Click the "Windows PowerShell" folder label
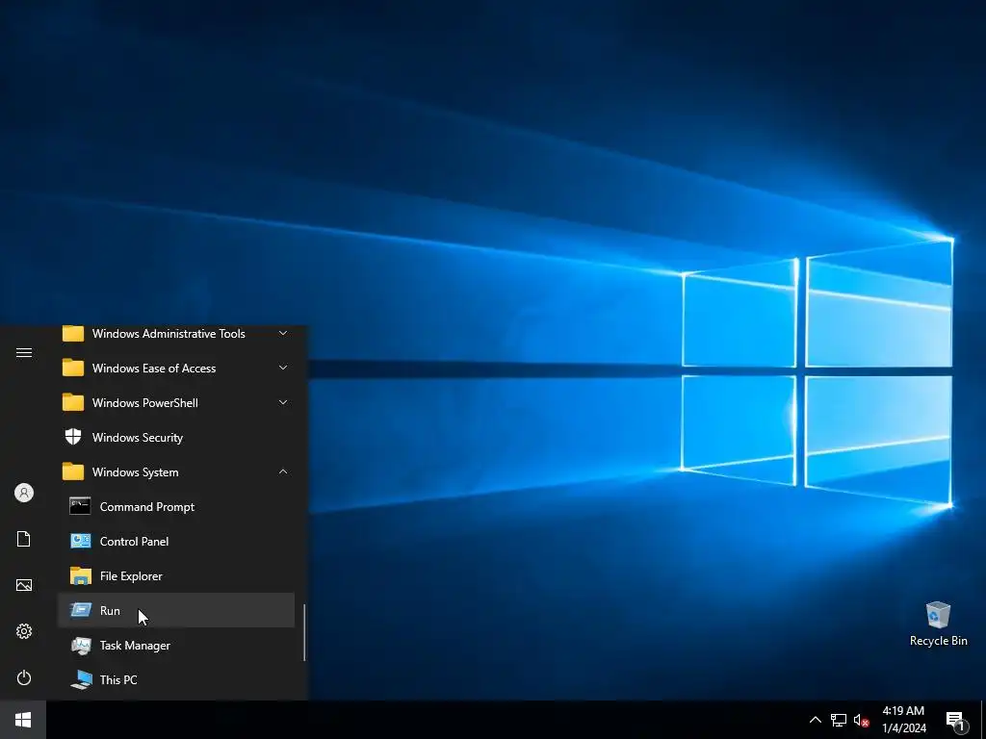The height and width of the screenshot is (739, 986). pyautogui.click(x=145, y=403)
